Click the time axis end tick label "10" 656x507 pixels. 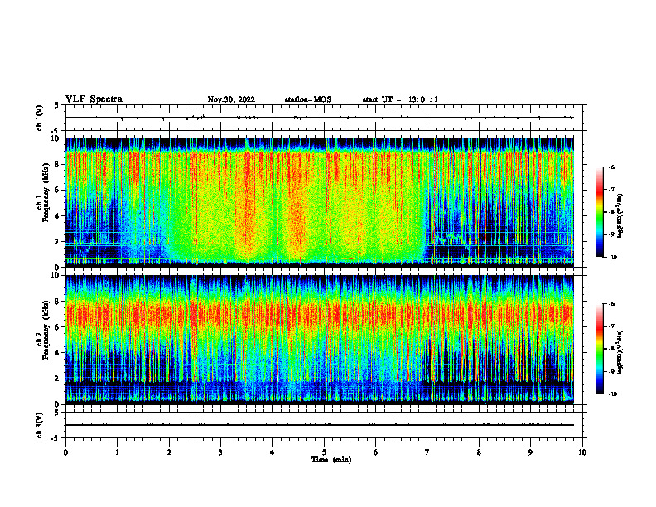[x=582, y=452]
